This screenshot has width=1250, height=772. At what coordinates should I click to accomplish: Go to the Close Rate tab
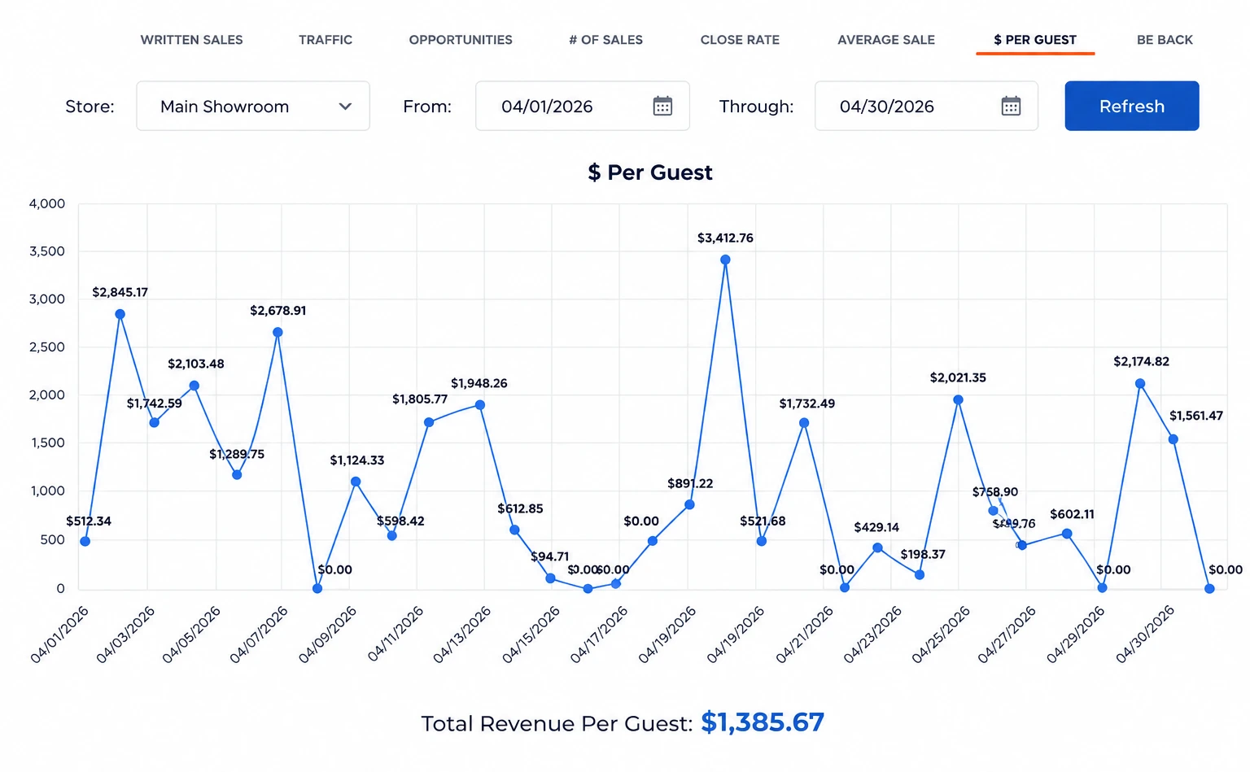point(740,40)
